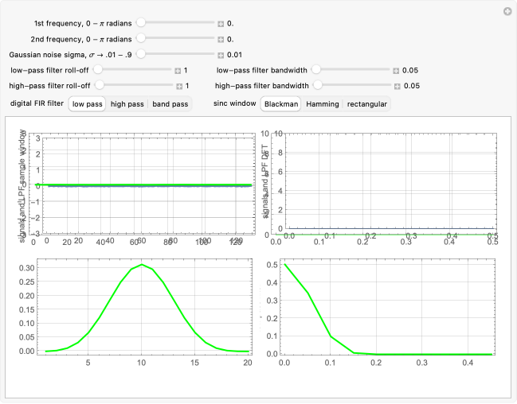Click the high-pass filter roll-off slider thumb
The width and height of the screenshot is (517, 404).
99,85
